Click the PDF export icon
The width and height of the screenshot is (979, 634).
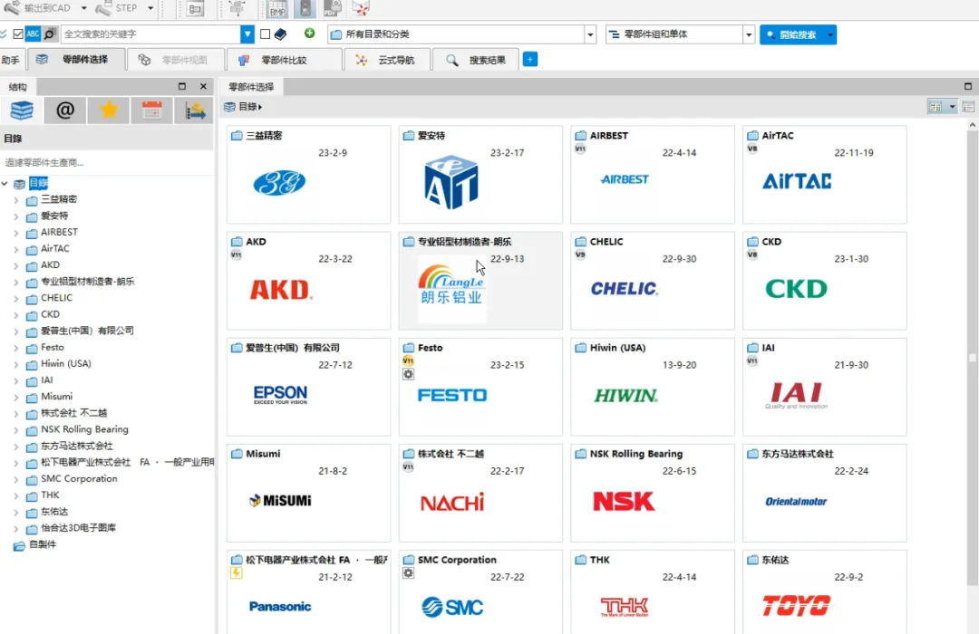332,8
